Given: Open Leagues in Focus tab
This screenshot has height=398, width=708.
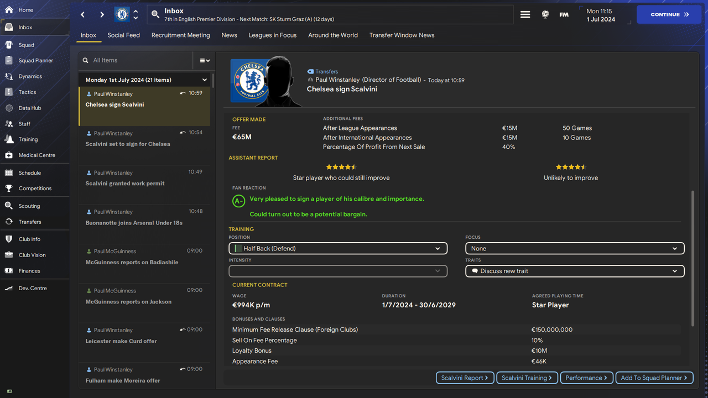Looking at the screenshot, I should (x=273, y=35).
